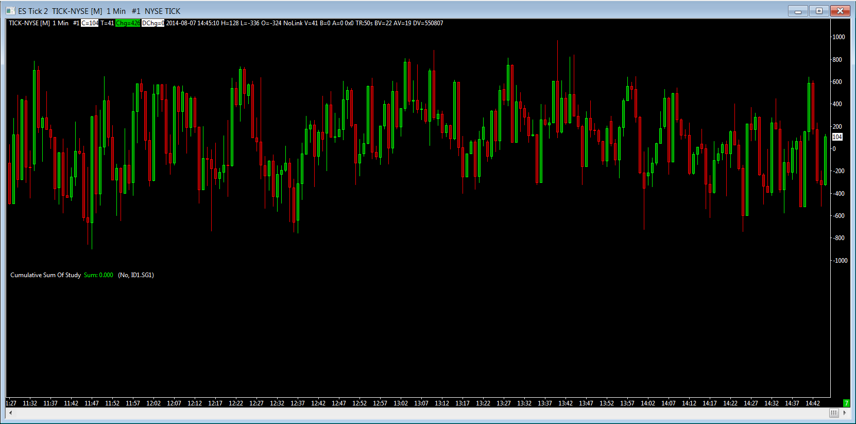Click the -400 label on price scale
The height and width of the screenshot is (424, 856).
(x=839, y=194)
